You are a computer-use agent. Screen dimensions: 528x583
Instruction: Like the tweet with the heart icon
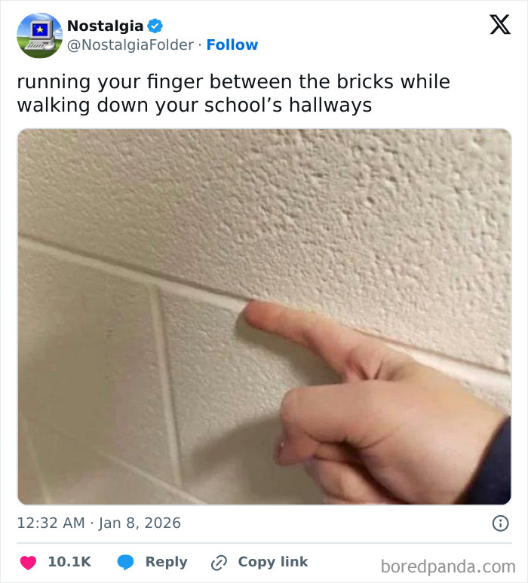[28, 562]
